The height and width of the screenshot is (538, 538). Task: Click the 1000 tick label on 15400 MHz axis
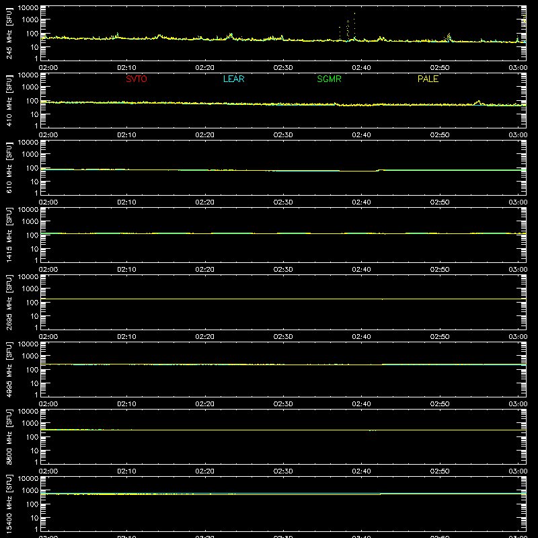click(30, 490)
